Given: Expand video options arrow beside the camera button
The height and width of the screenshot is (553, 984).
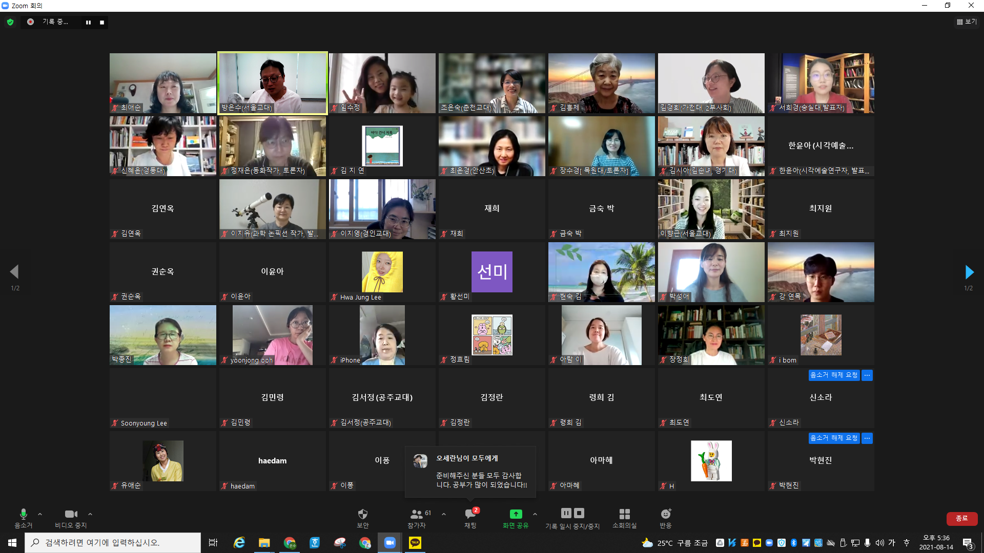Looking at the screenshot, I should 90,514.
